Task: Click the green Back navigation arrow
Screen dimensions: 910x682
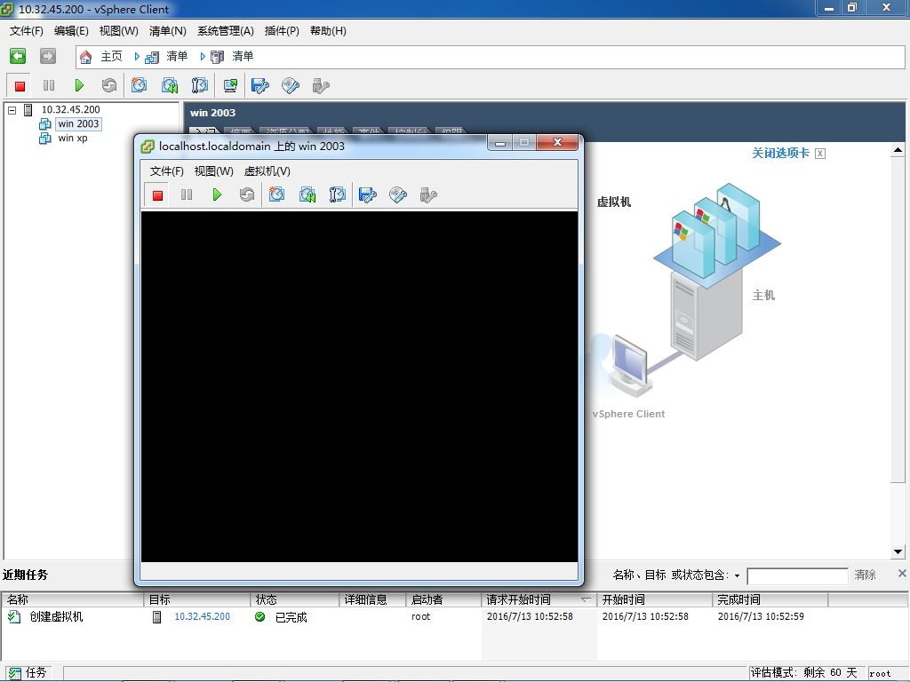Action: [18, 56]
